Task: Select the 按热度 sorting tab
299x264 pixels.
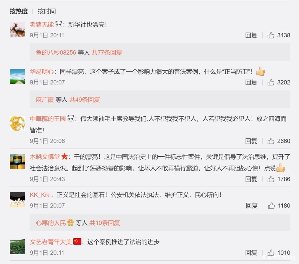Action: pyautogui.click(x=19, y=11)
